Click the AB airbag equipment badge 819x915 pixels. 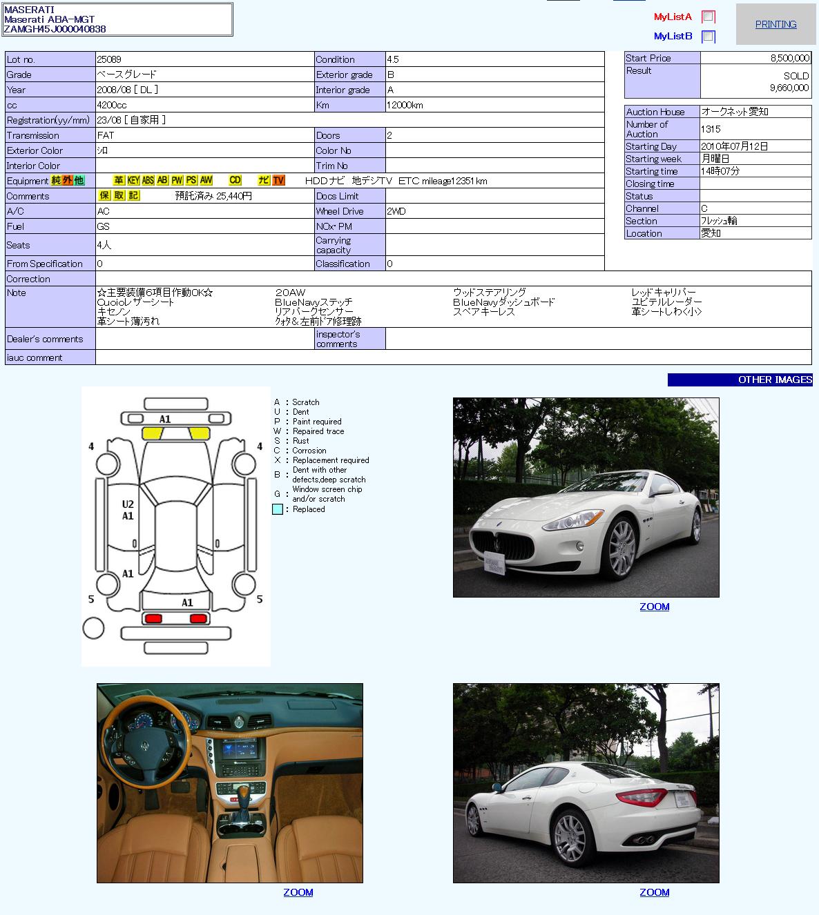[x=163, y=181]
